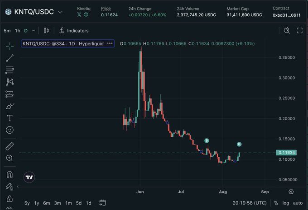This screenshot has height=210, width=308.
Task: Click the B marker above the latest candle
Action: (x=239, y=144)
